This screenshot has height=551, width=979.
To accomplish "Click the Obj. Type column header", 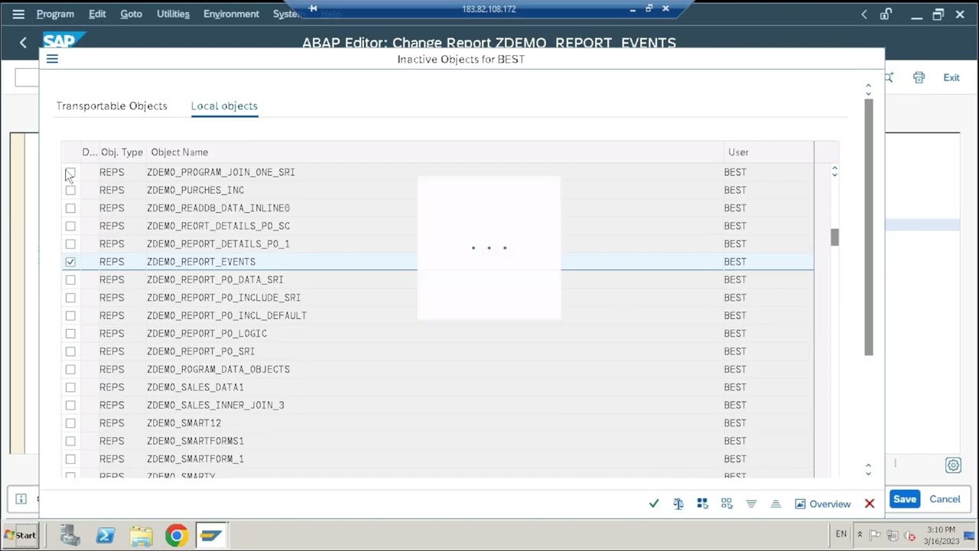I will pos(122,152).
